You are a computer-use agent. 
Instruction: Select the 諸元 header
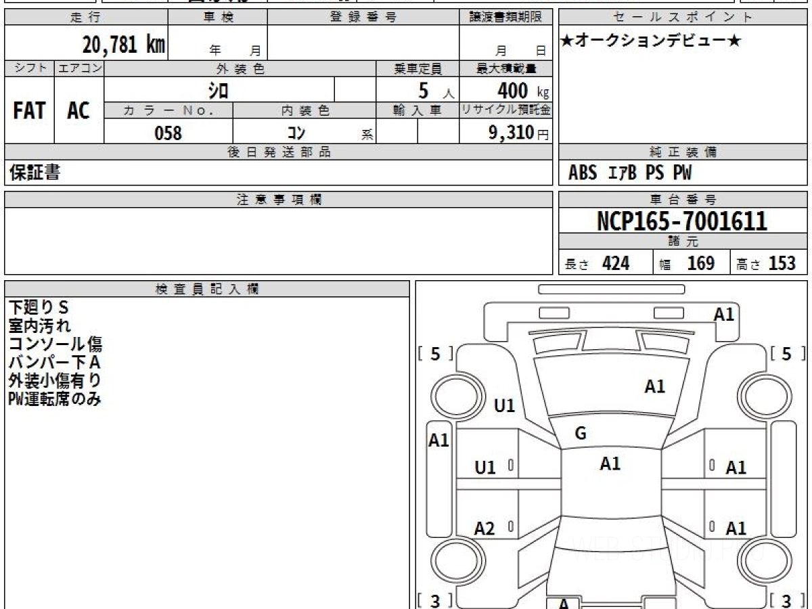pyautogui.click(x=683, y=242)
